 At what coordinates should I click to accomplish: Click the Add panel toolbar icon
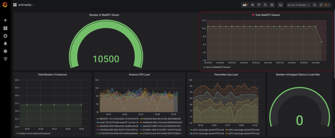[x=245, y=5]
